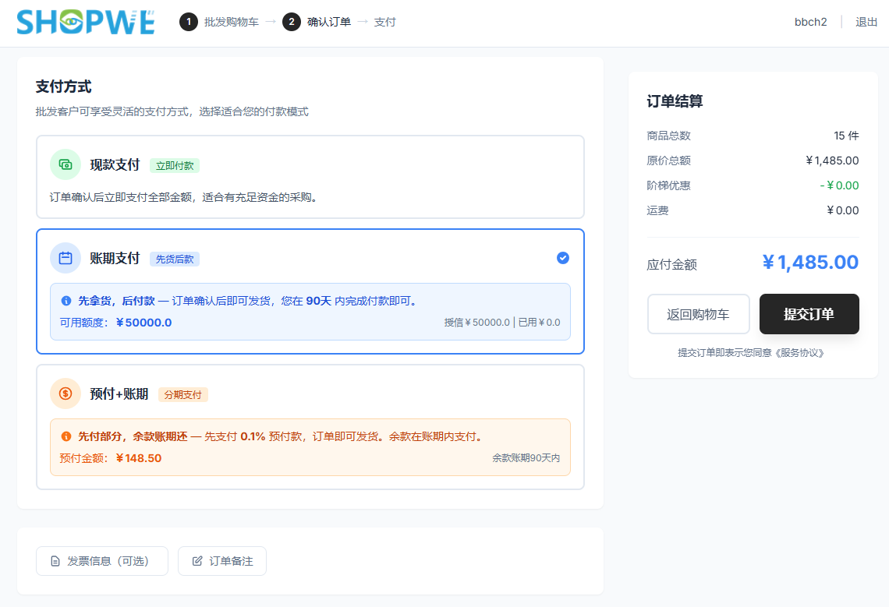Click the orange dollar prepay icon
The width and height of the screenshot is (889, 607).
pyautogui.click(x=66, y=393)
